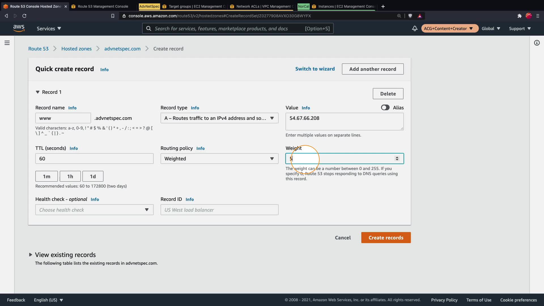
Task: Increment the Weight value stepper
Action: point(397,157)
